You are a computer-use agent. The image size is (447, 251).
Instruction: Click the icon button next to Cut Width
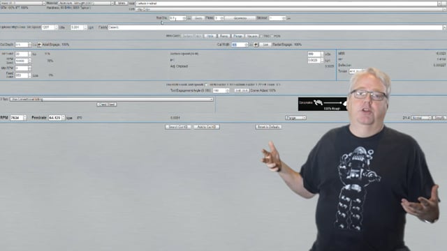[256, 45]
